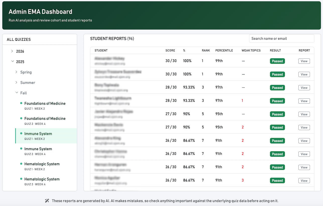The width and height of the screenshot is (323, 206).
Task: View report for rank 3 student with 1 weak topic
Action: (304, 101)
